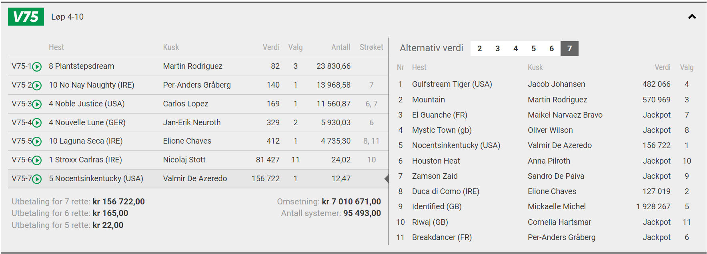707x254 pixels.
Task: Play the V75-7 race replay icon
Action: pos(37,179)
